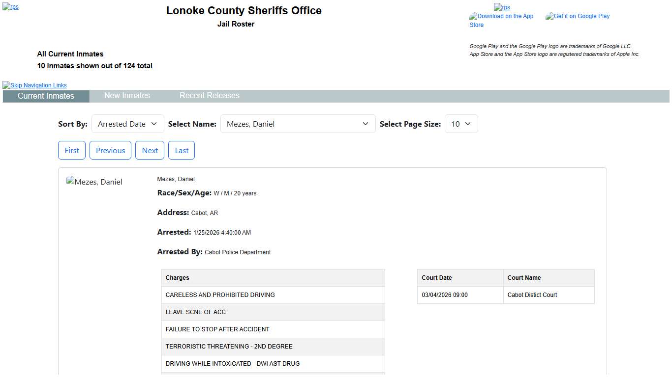Click the Skip Navigation Links image link
Screen dimensions: 672x377
tap(35, 85)
